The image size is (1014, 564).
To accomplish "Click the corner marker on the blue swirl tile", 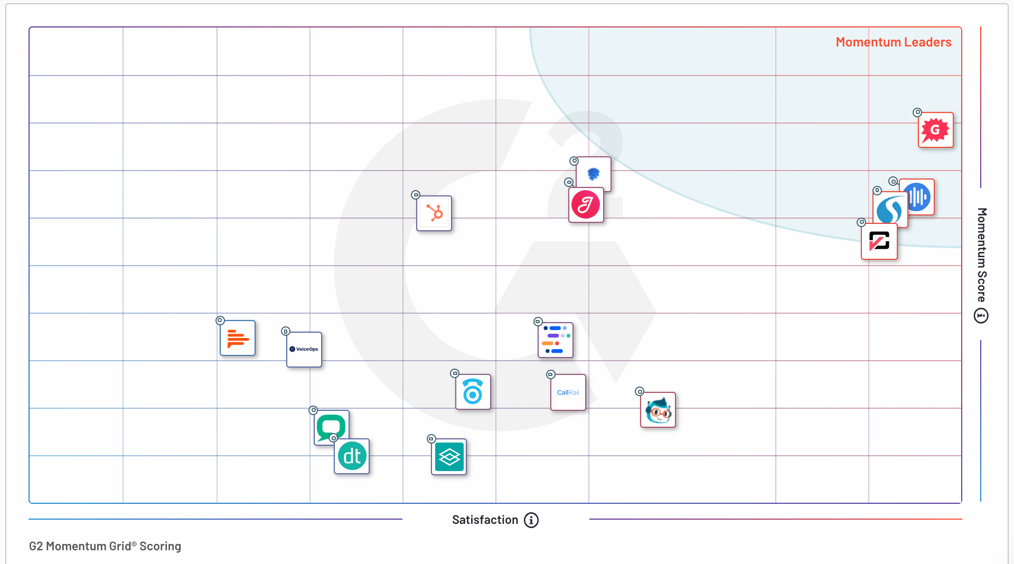I will point(877,191).
